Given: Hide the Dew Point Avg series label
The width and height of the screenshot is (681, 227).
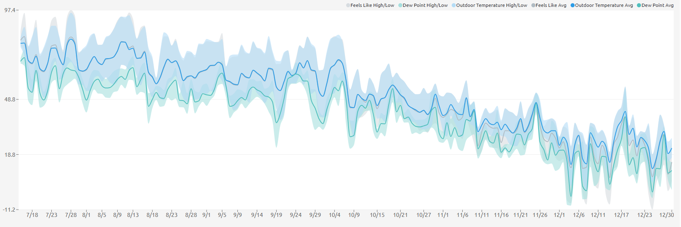Looking at the screenshot, I should pyautogui.click(x=658, y=5).
